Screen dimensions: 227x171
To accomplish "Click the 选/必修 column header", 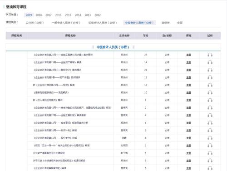I will point(167,35).
